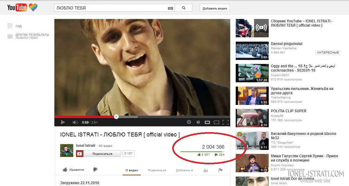
Task: Switch to the small player size
Action: tap(207, 122)
